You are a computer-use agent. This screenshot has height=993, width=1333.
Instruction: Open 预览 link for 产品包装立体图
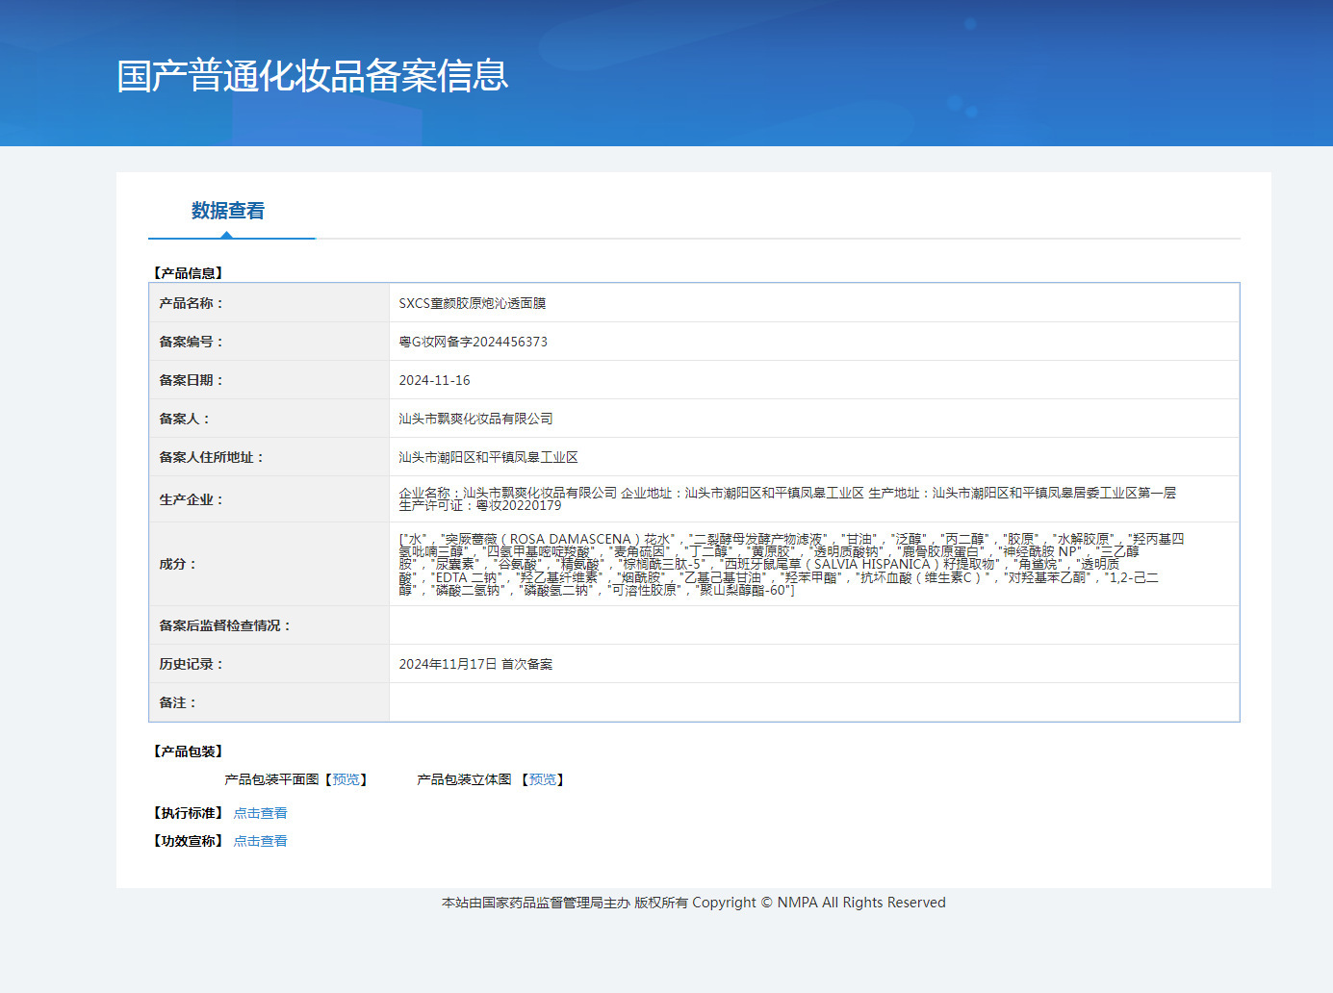(x=543, y=779)
